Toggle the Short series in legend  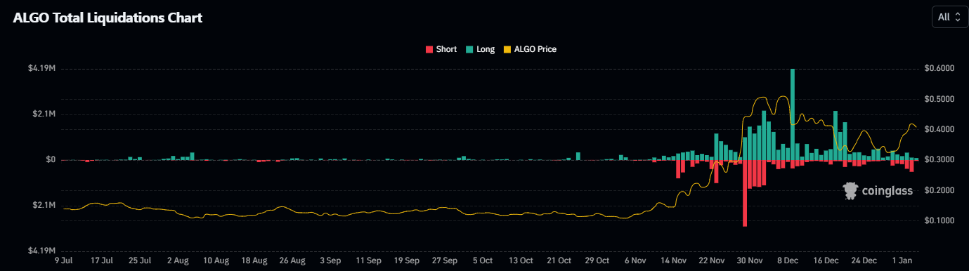(441, 49)
